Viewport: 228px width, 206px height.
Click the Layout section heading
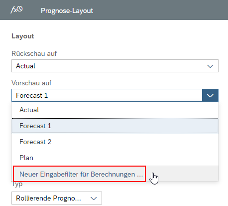[23, 36]
